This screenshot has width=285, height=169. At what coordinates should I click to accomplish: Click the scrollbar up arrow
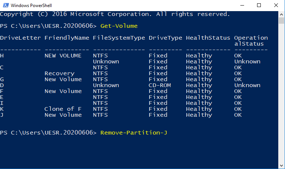[282, 14]
